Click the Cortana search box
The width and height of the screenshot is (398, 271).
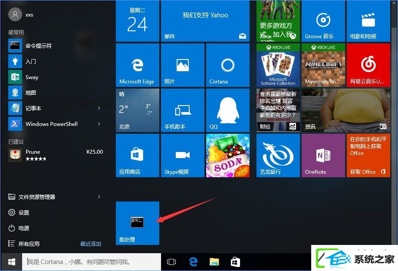point(92,262)
